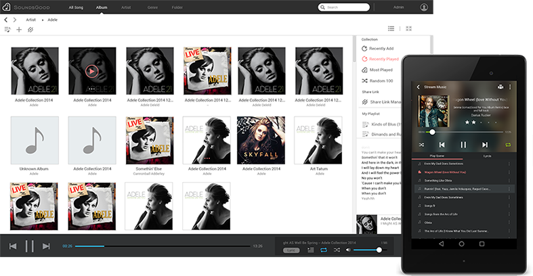Tap the Android home button
Screen dimensions: 533x276
461,244
